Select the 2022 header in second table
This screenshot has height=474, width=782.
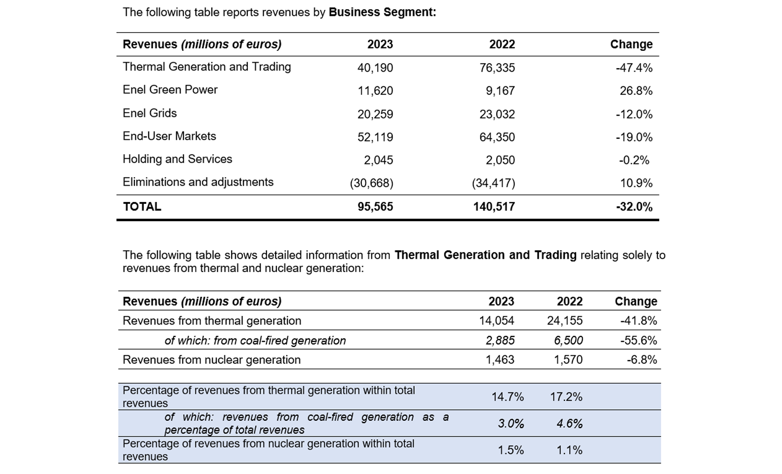(570, 301)
